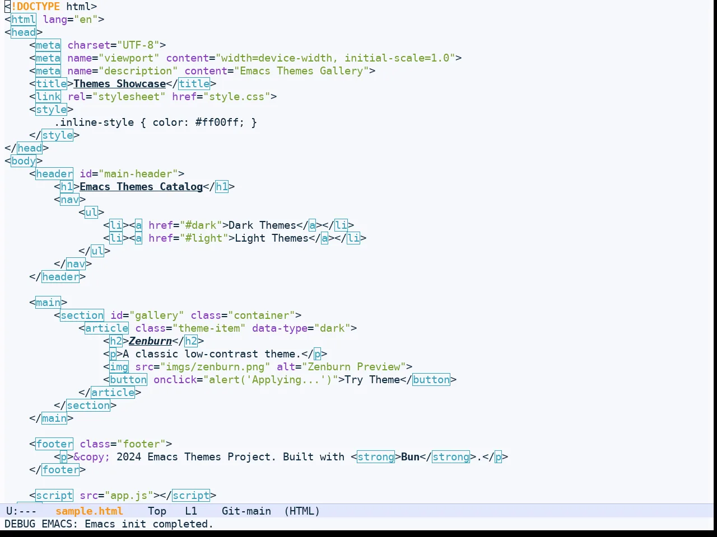Screen dimensions: 717x537
Task: Click the "UTF-8" charset value
Action: click(x=138, y=45)
